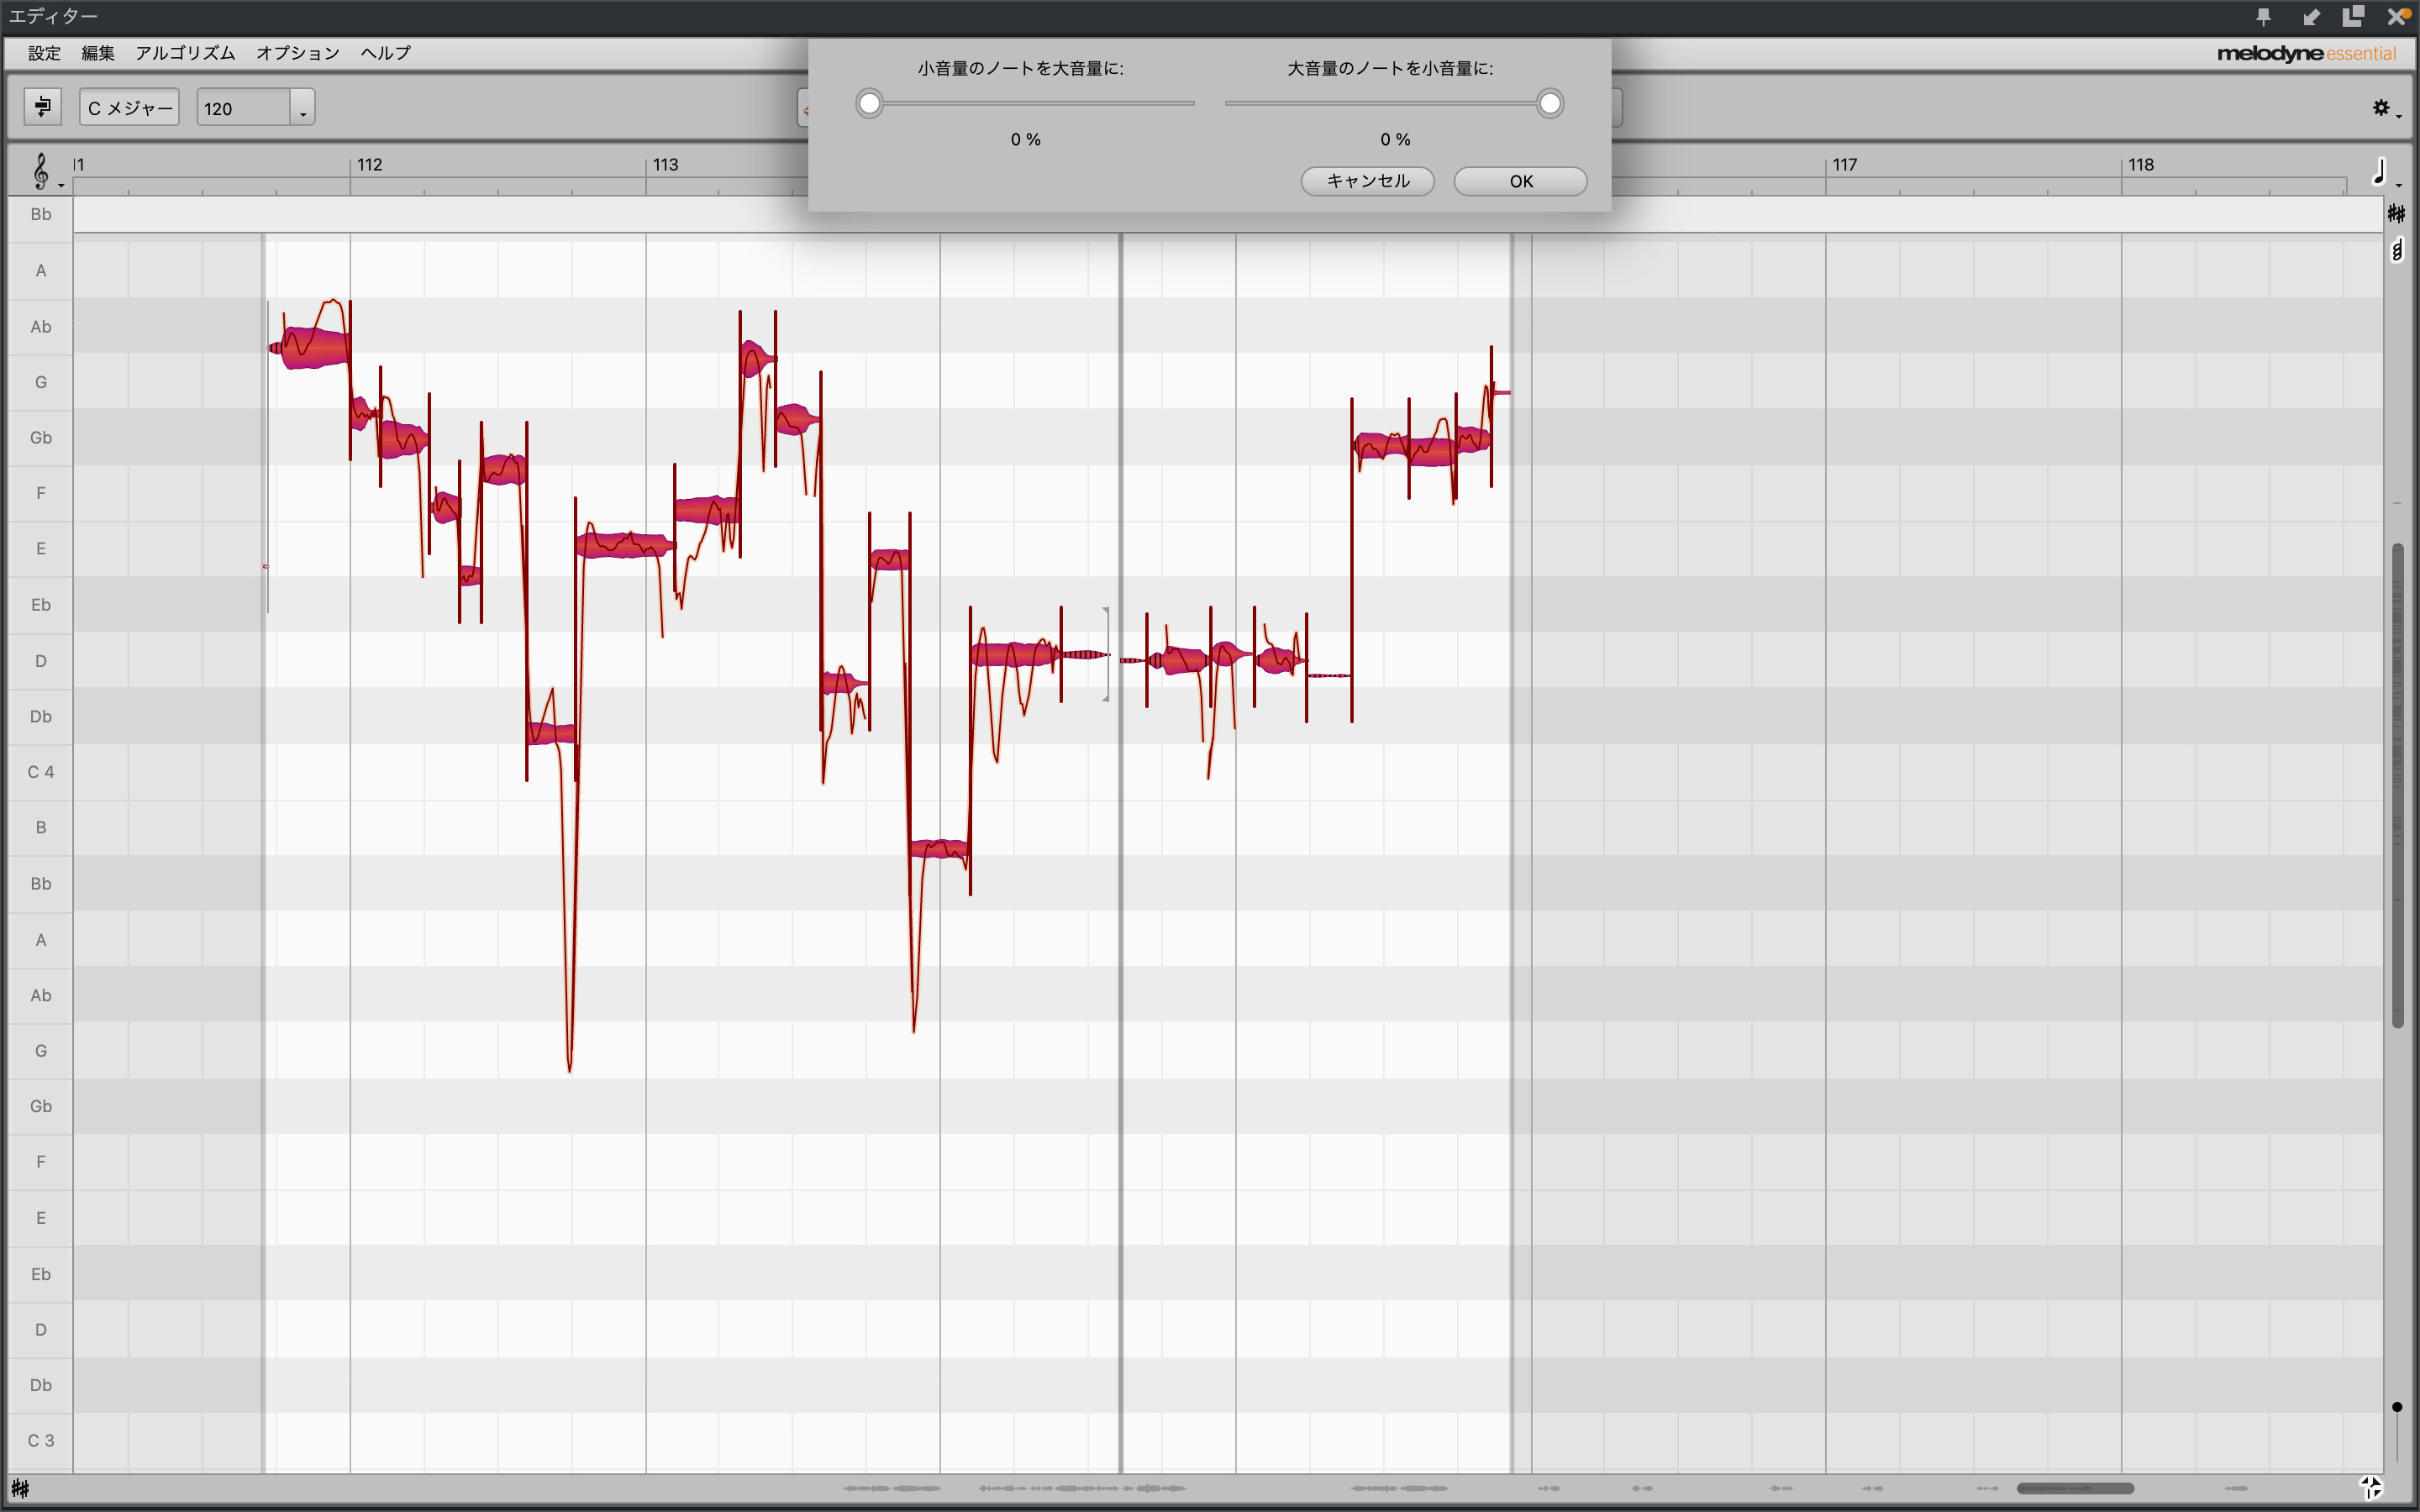The width and height of the screenshot is (2420, 1512).
Task: Click the bottom-left grid sharps icon
Action: click(20, 1489)
